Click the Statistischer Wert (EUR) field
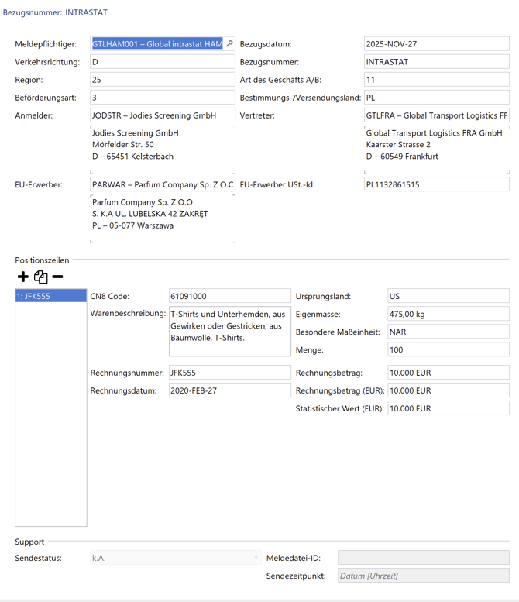This screenshot has width=519, height=602. tap(448, 408)
